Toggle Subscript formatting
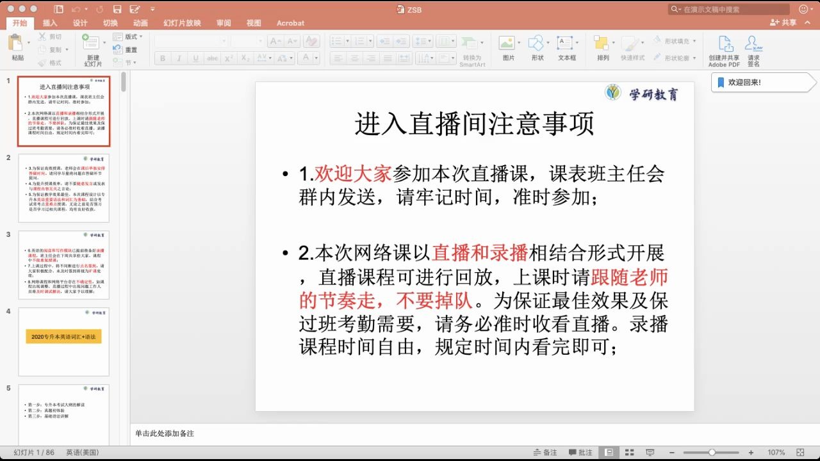Image resolution: width=820 pixels, height=461 pixels. pos(245,58)
